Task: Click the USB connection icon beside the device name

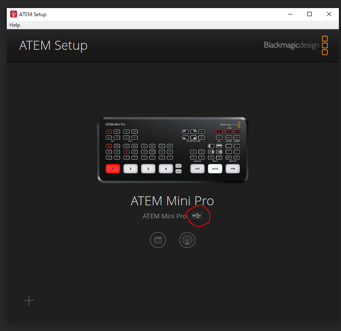Action: (197, 216)
